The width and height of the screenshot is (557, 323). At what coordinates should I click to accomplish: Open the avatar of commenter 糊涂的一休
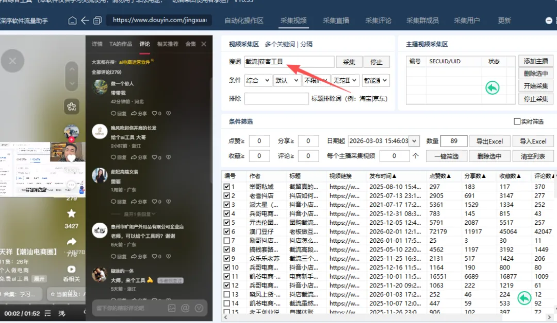pyautogui.click(x=100, y=275)
